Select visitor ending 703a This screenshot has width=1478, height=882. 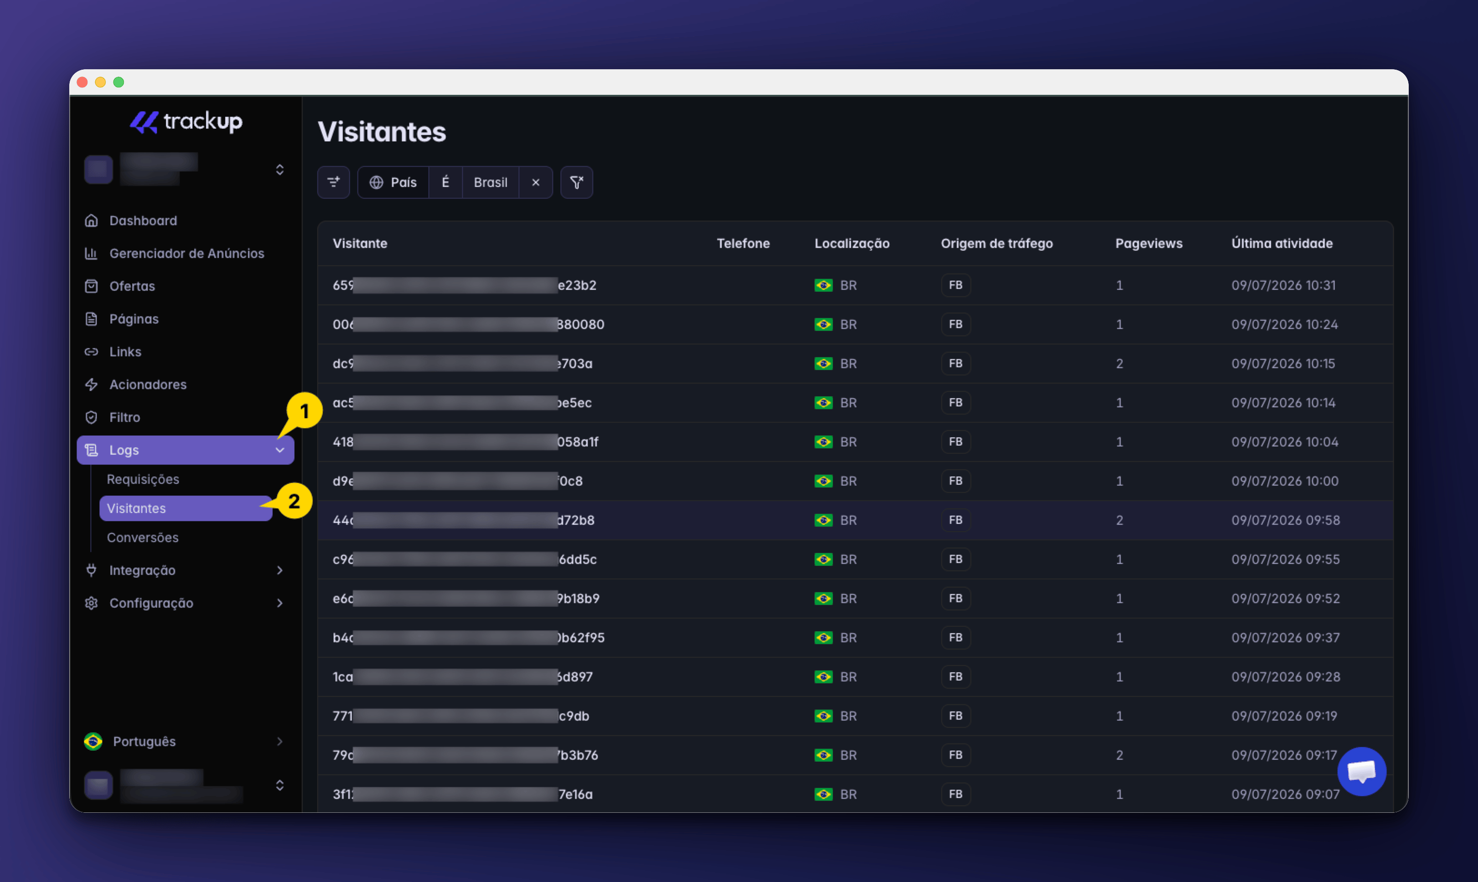855,363
